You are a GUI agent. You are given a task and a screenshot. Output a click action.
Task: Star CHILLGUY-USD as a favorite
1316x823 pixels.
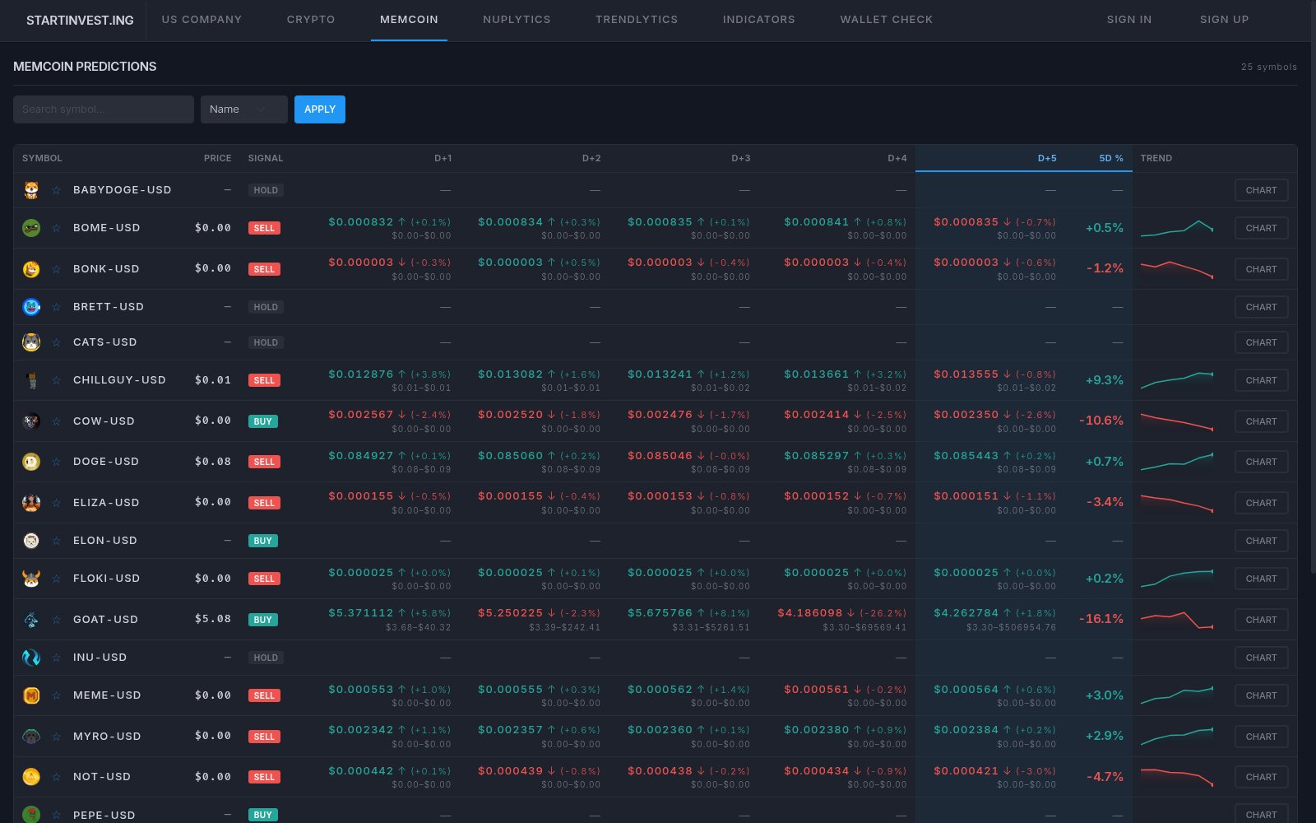[57, 380]
